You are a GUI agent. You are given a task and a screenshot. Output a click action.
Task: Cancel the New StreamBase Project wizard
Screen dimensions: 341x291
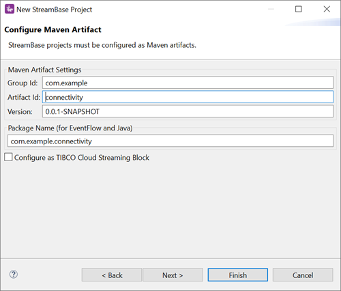point(303,275)
